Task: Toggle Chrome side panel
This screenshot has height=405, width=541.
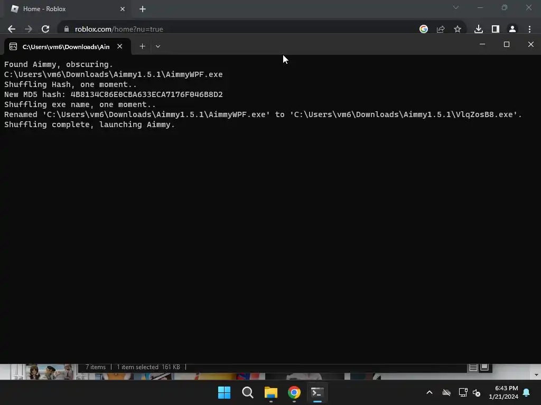Action: pos(496,30)
